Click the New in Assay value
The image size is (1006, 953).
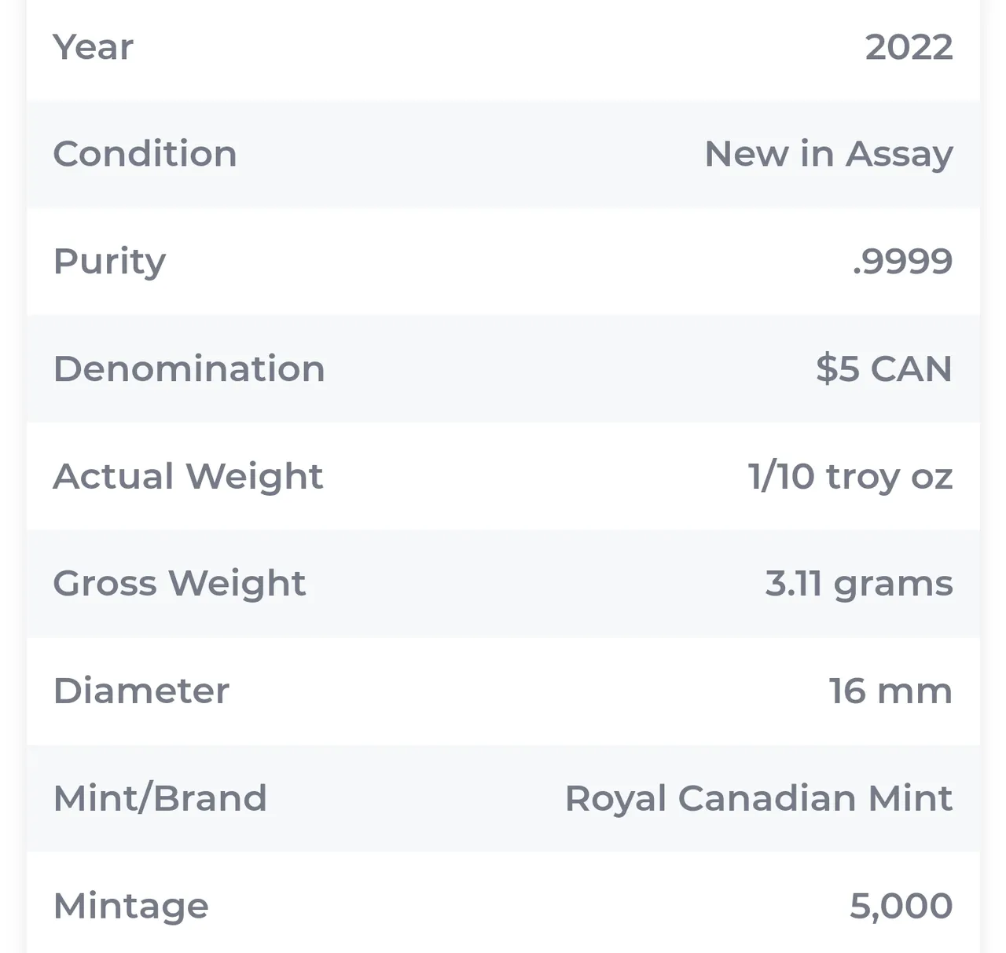828,155
